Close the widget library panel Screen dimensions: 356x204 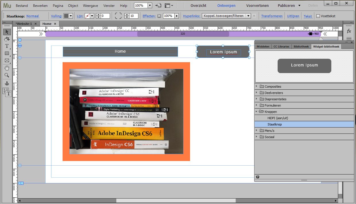(x=351, y=42)
